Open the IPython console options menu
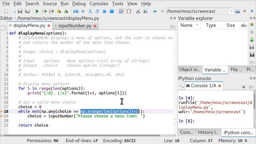256x144 pixels. 252,87
